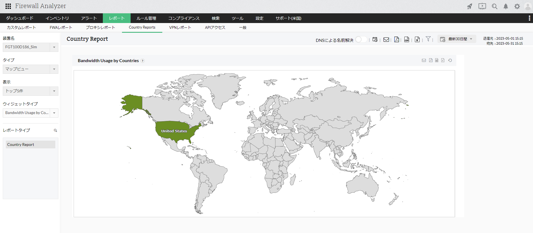Switch to VPNレポート tab

tap(180, 27)
